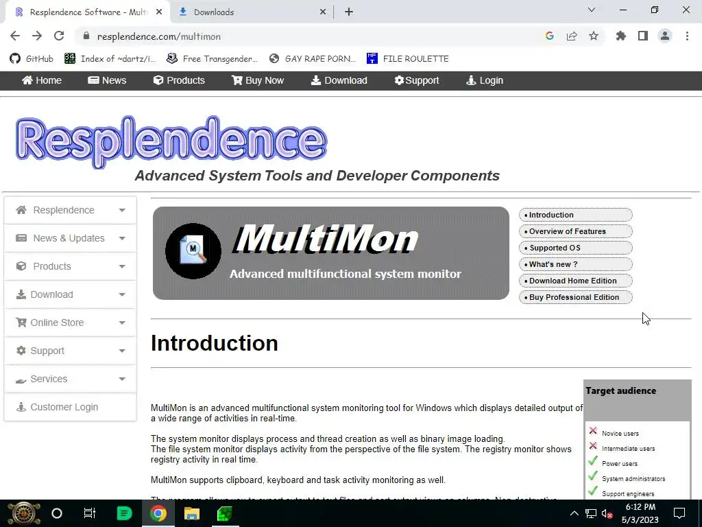Open News in the top navigation bar
Screen dimensions: 702x527
[x=107, y=81]
